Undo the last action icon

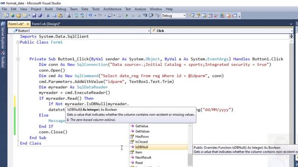90,15
